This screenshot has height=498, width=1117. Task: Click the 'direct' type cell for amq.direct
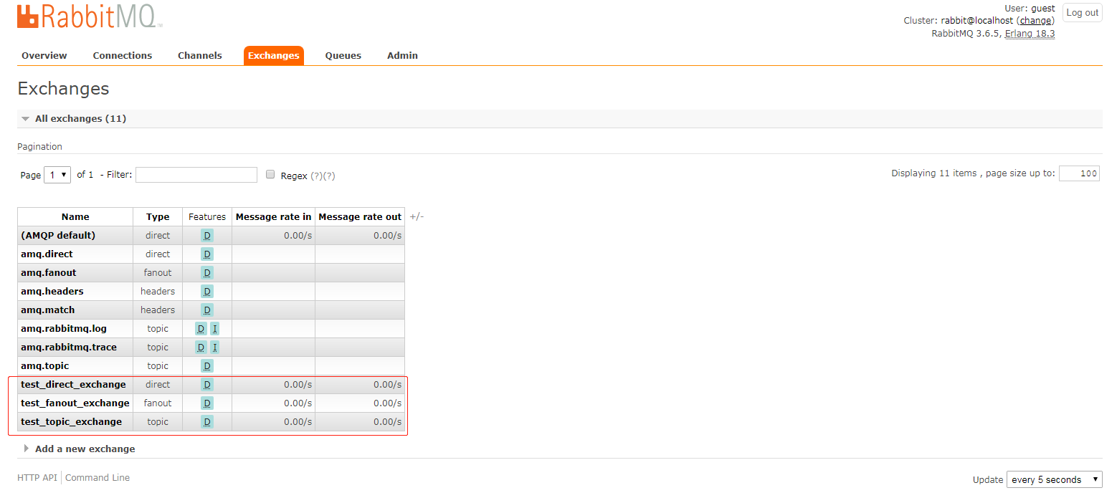coord(158,254)
